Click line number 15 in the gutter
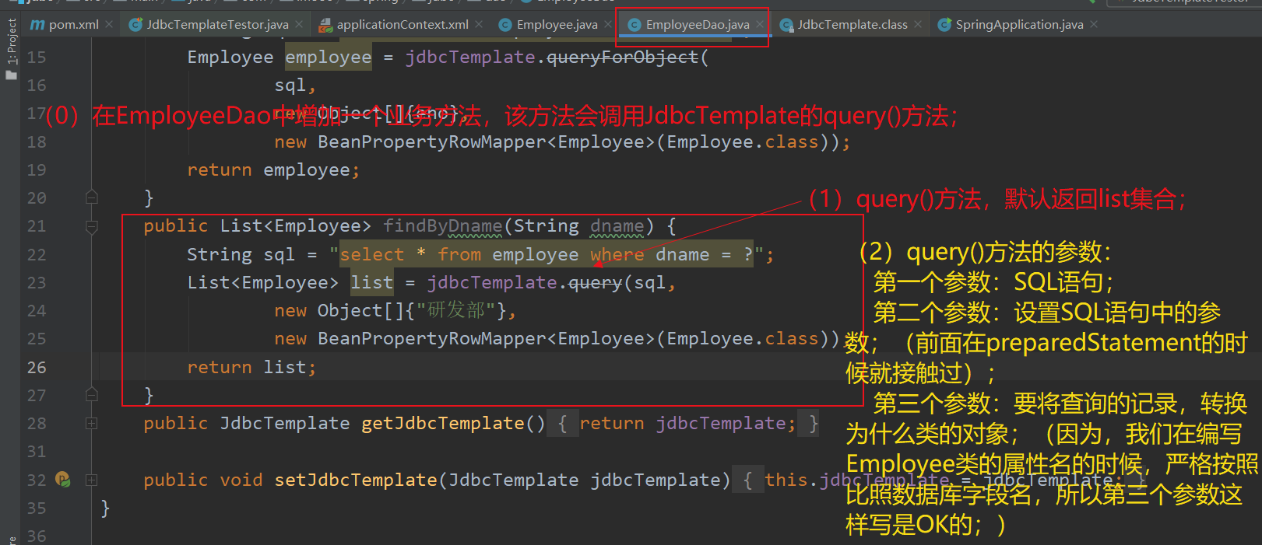The image size is (1262, 545). click(37, 58)
